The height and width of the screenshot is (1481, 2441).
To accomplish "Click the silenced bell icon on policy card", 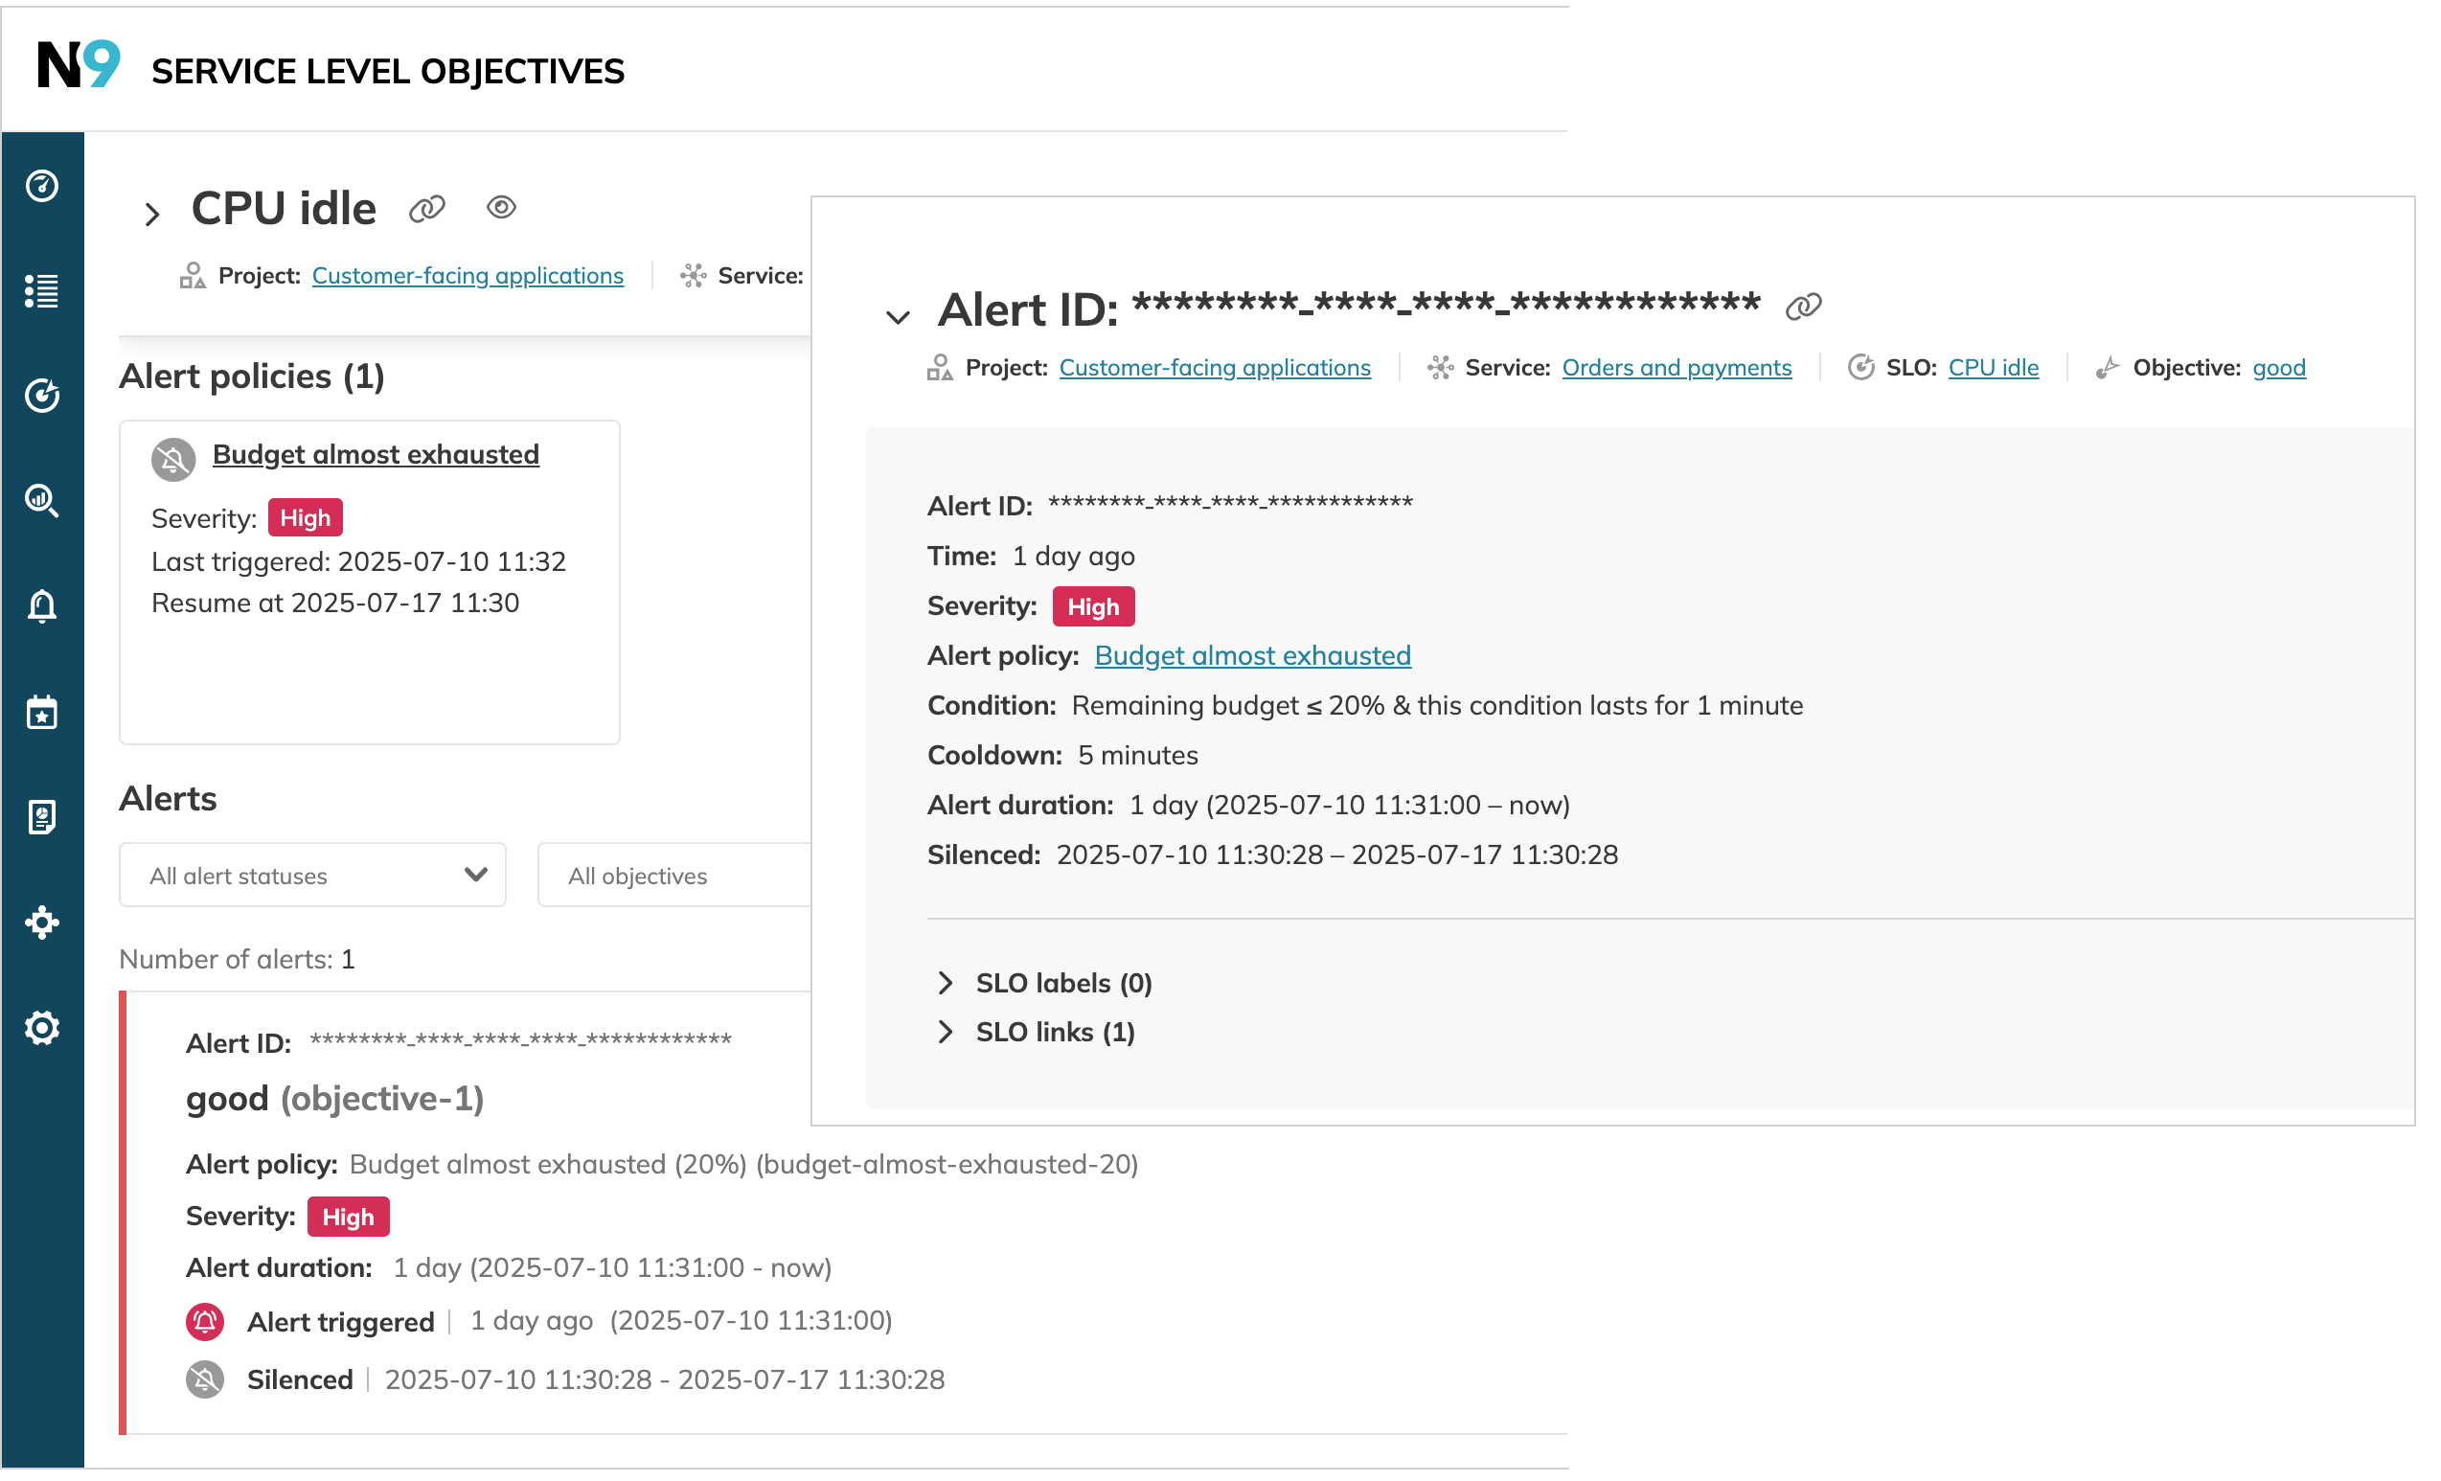I will click(173, 460).
